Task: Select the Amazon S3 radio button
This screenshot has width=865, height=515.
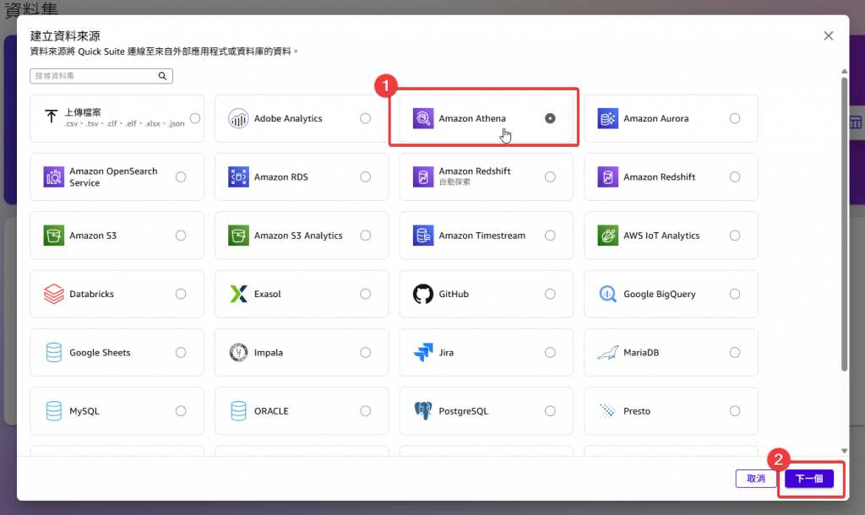Action: tap(181, 236)
